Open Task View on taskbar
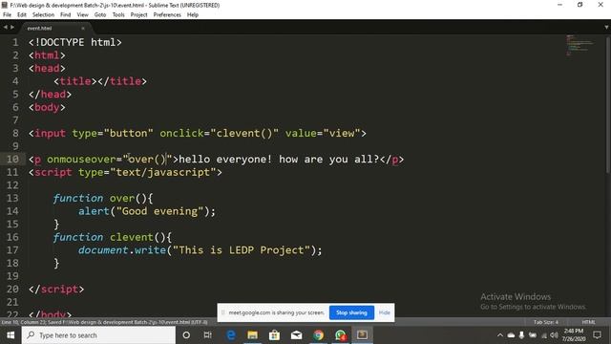 pyautogui.click(x=208, y=335)
